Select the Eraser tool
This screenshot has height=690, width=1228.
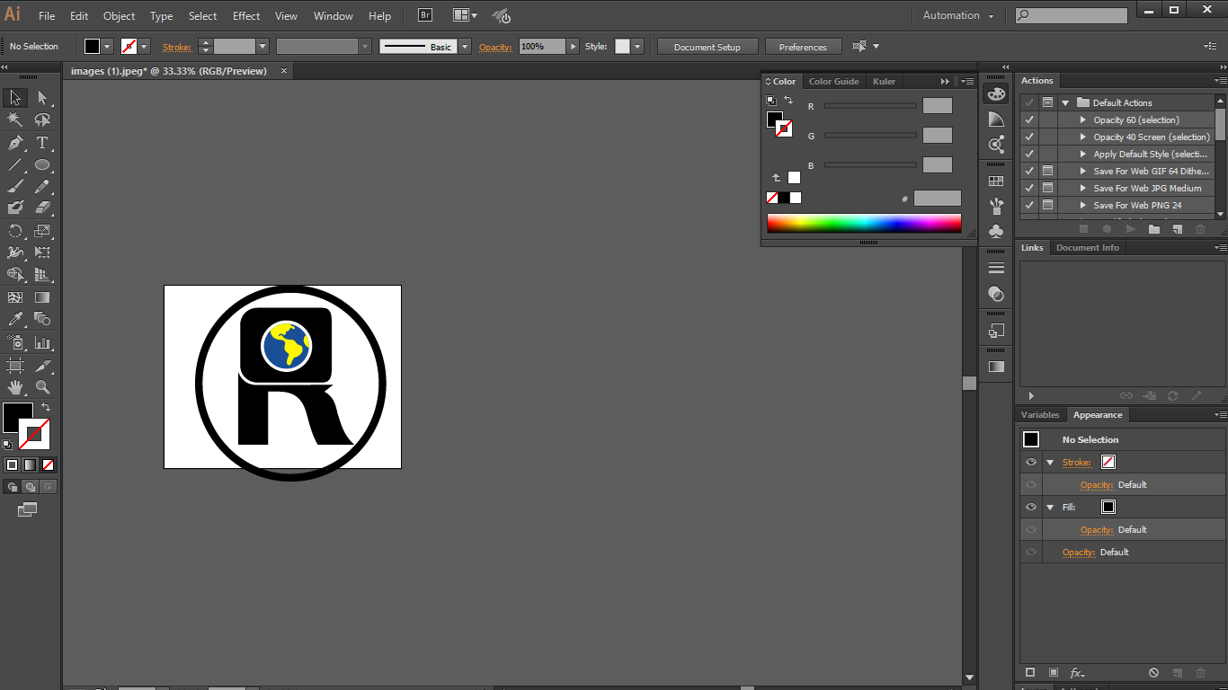click(42, 208)
